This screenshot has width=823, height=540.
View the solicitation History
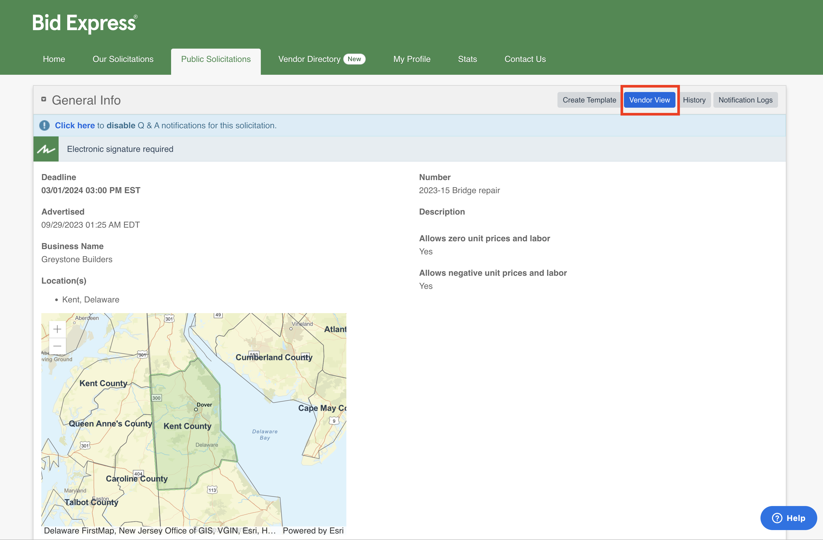[695, 100]
